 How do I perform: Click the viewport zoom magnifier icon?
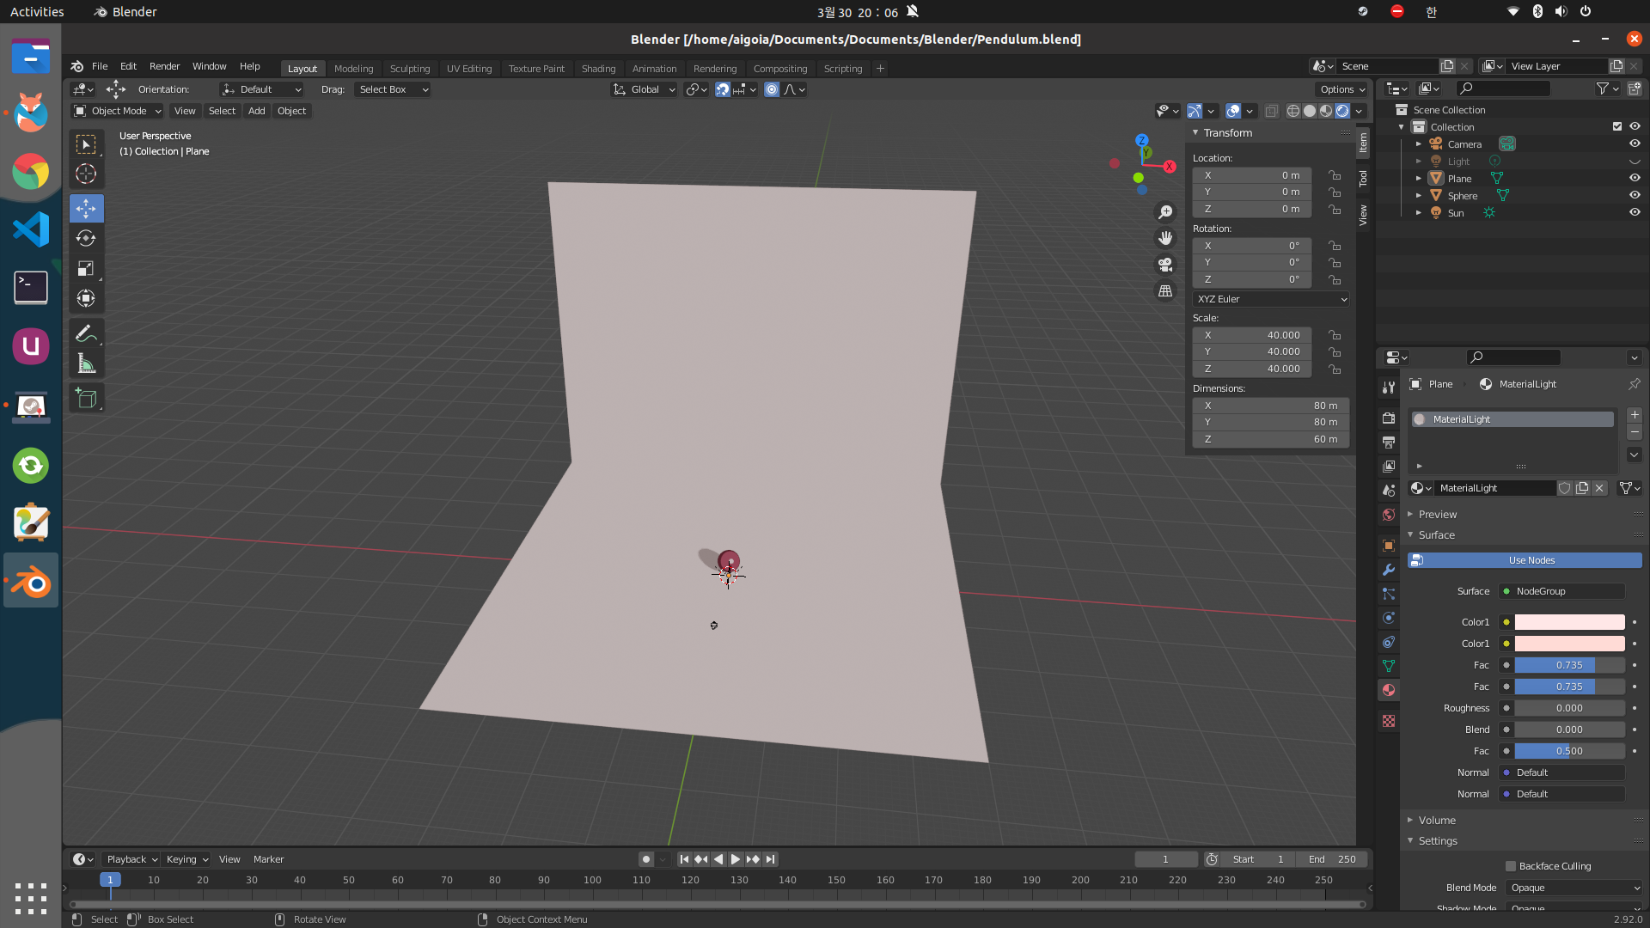click(x=1165, y=211)
